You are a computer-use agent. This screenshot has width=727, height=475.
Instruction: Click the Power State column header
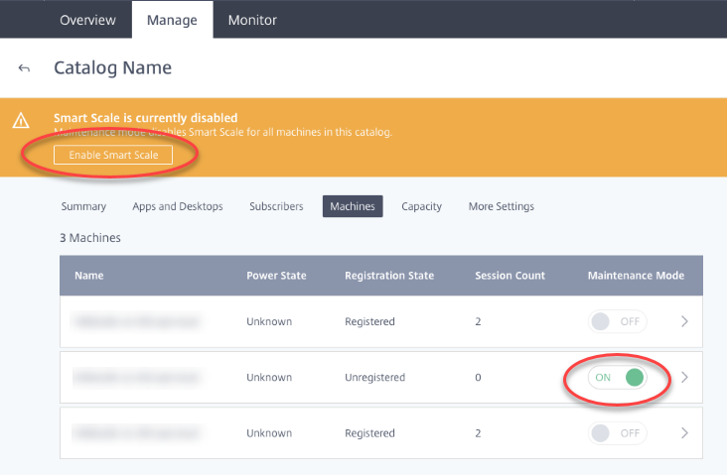pyautogui.click(x=276, y=276)
